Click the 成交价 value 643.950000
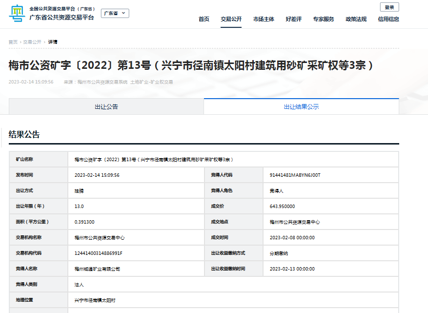Image resolution: width=428 pixels, height=313 pixels. click(282, 207)
